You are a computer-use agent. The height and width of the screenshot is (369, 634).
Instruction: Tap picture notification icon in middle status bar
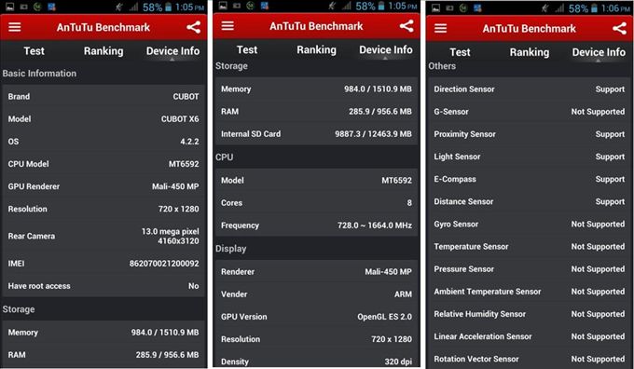223,6
